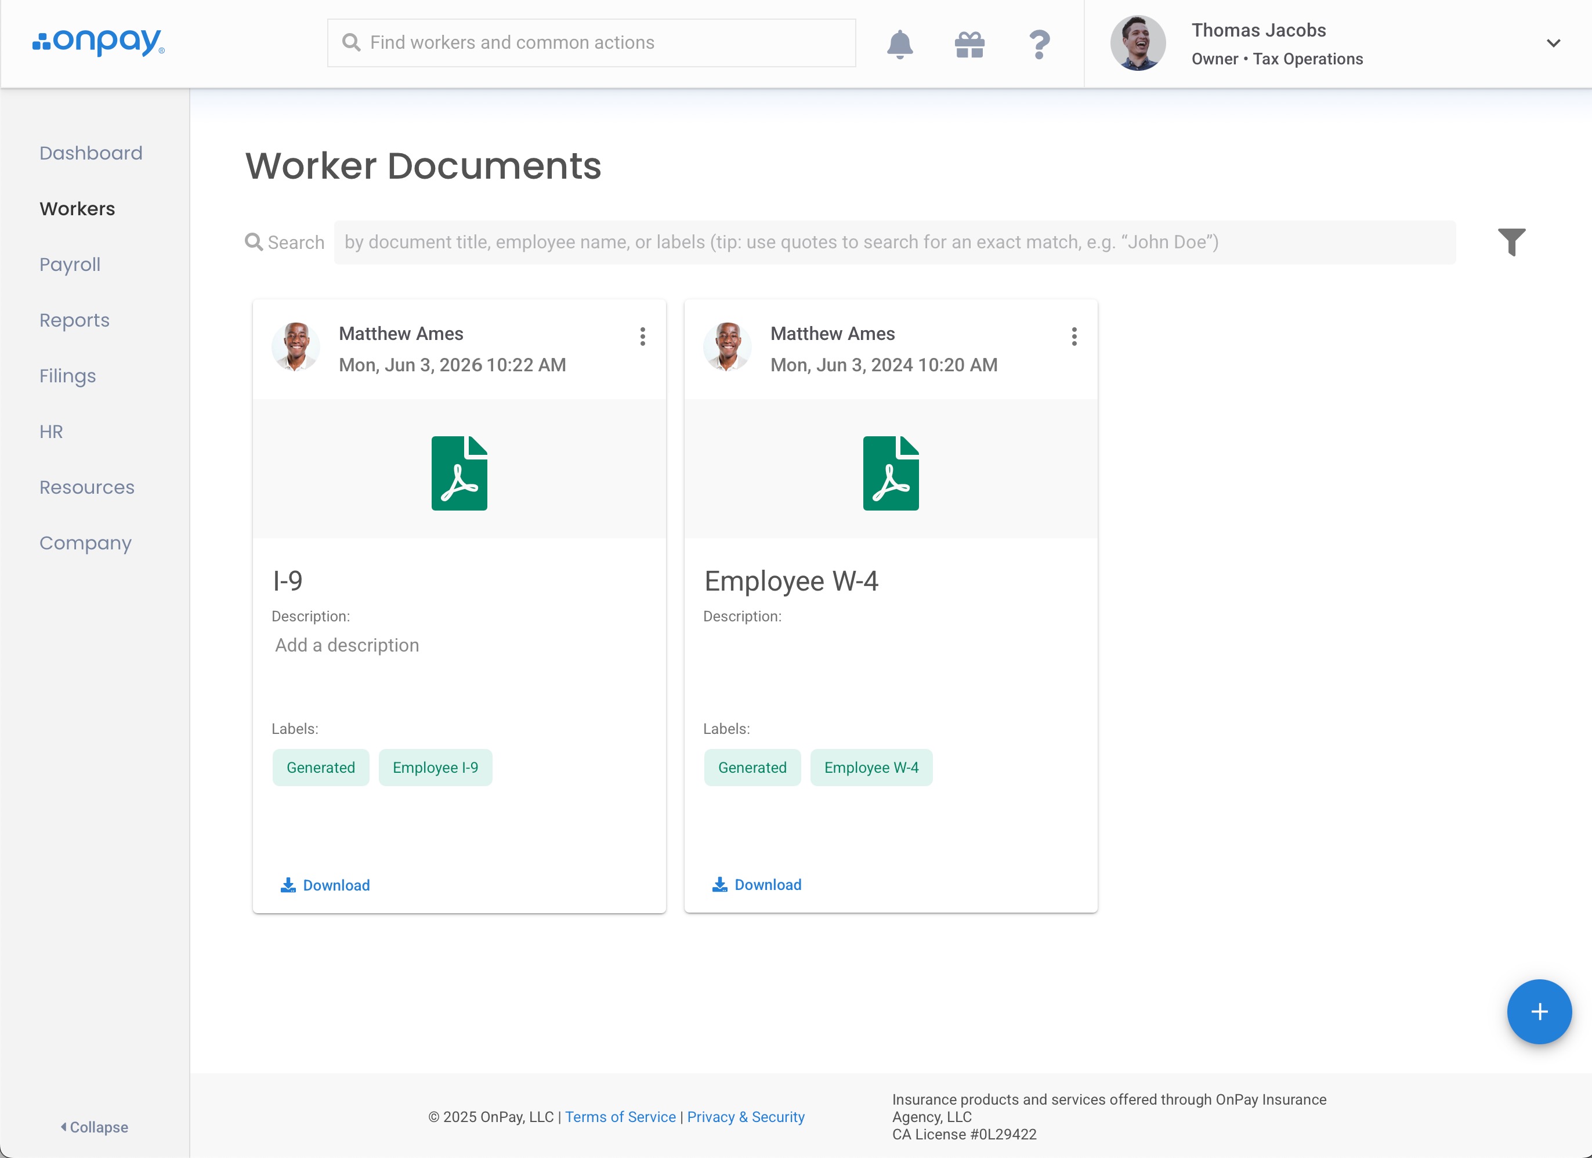This screenshot has width=1592, height=1158.
Task: Open the notifications bell
Action: (x=899, y=44)
